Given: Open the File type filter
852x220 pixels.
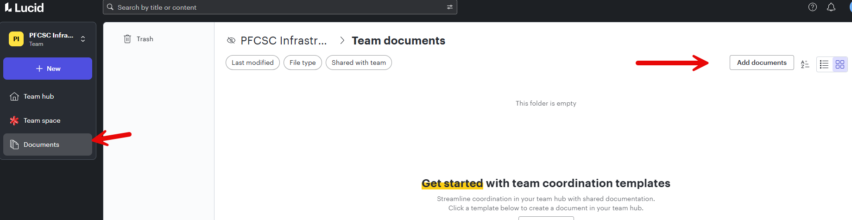Looking at the screenshot, I should [x=303, y=63].
